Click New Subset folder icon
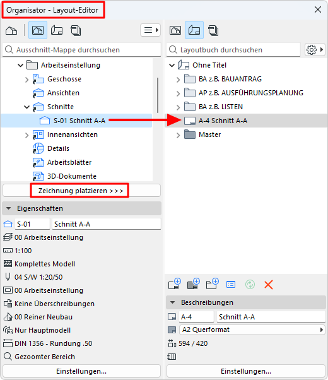Viewport: 328px width, 380px height. (x=212, y=284)
